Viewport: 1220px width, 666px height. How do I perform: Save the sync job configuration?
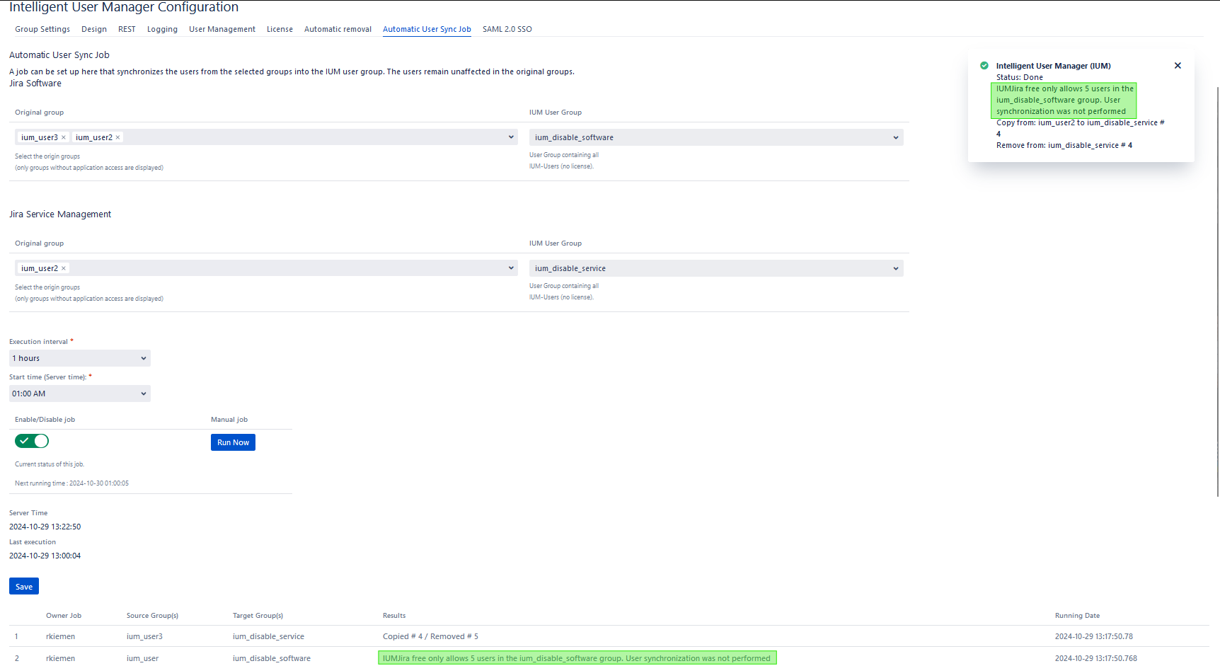[x=24, y=587]
